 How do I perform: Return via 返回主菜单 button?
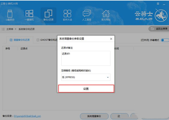click(159, 29)
